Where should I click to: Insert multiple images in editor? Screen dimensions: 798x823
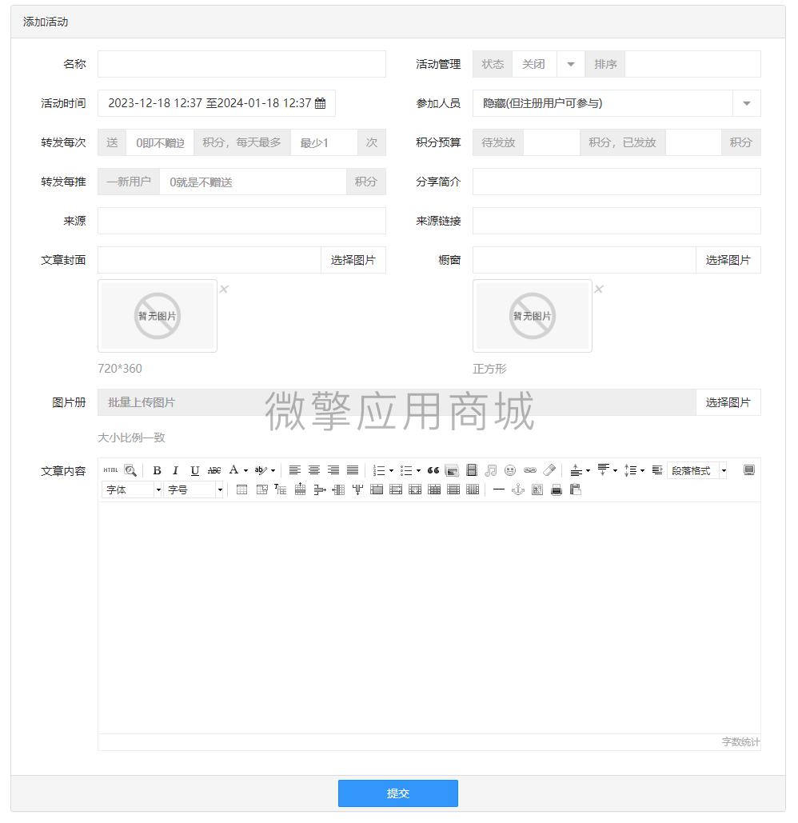[x=452, y=470]
